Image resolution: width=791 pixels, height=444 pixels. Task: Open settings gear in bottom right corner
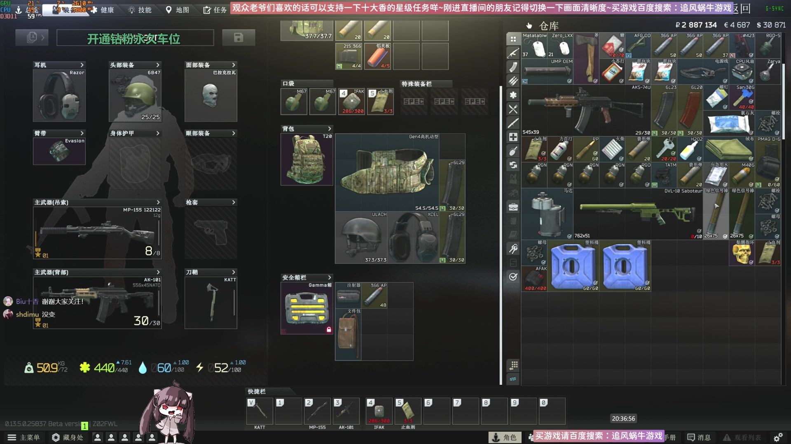tap(778, 437)
